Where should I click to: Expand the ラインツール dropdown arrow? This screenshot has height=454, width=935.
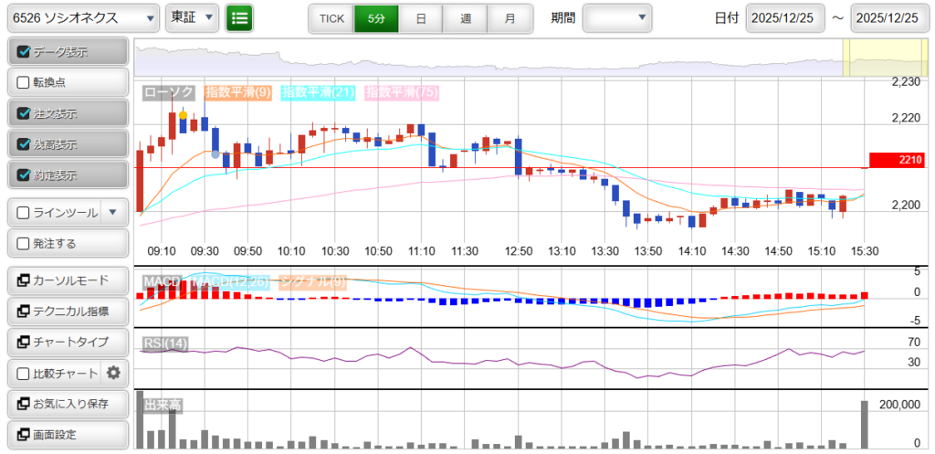point(112,213)
